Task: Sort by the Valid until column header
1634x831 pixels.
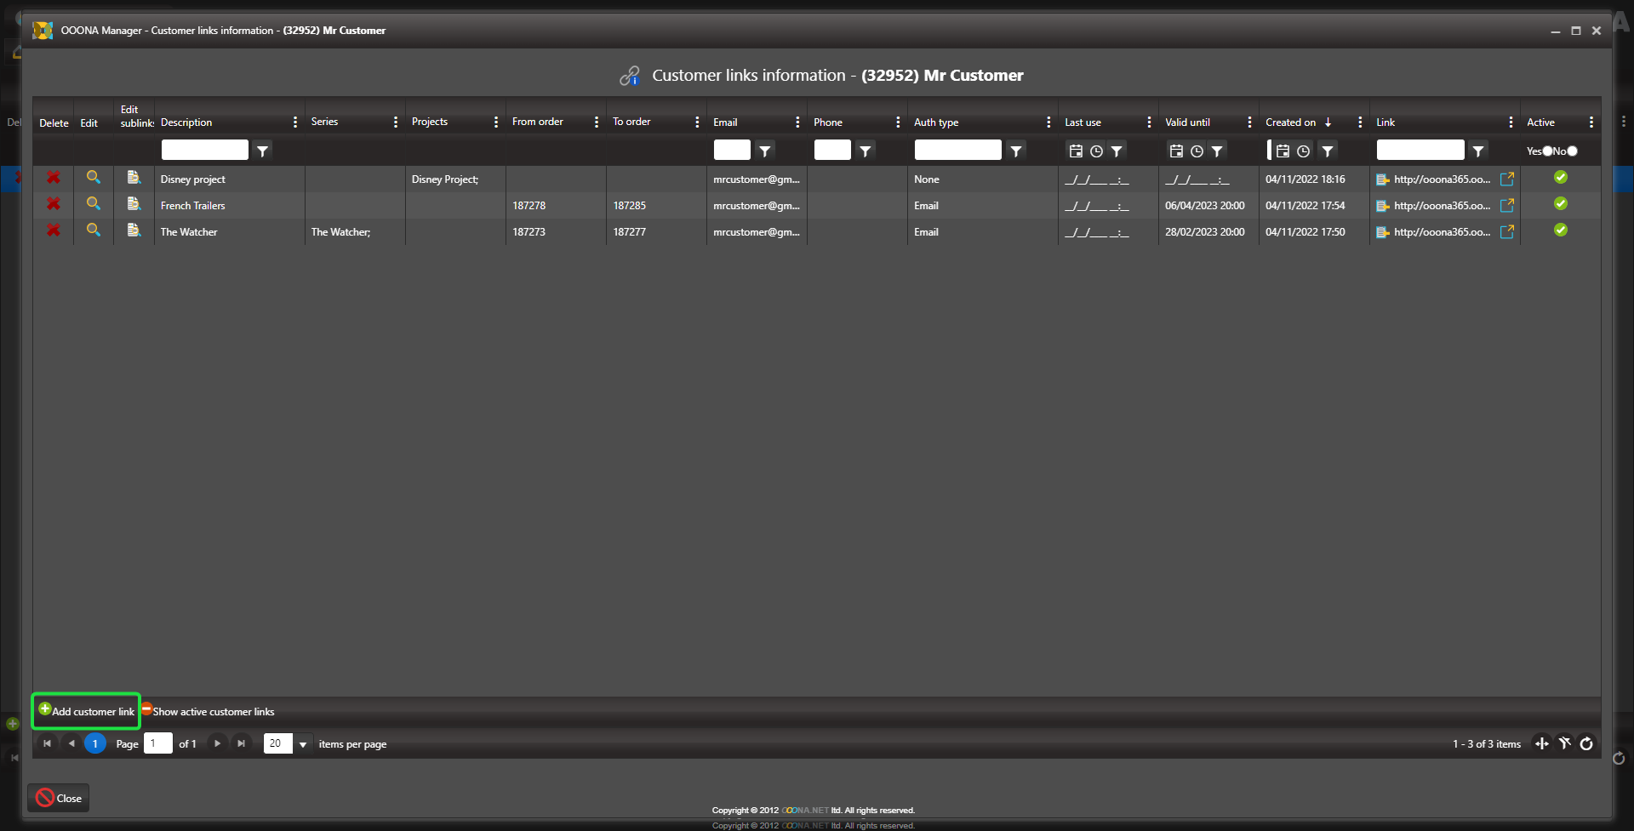Action: (1187, 122)
